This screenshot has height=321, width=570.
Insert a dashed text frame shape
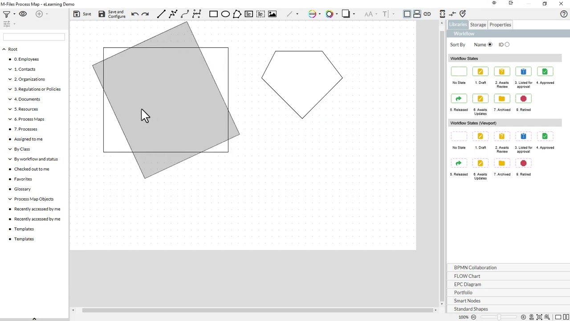click(x=261, y=14)
